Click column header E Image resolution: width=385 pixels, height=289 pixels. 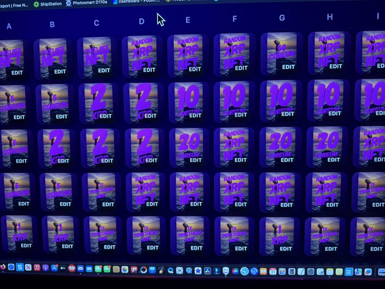[187, 20]
